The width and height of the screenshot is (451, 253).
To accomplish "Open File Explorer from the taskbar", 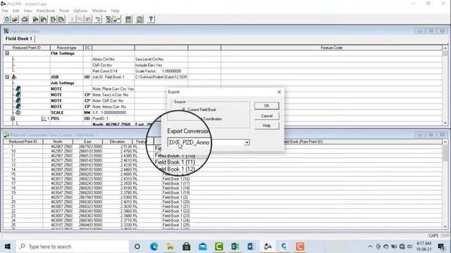I will [x=170, y=247].
